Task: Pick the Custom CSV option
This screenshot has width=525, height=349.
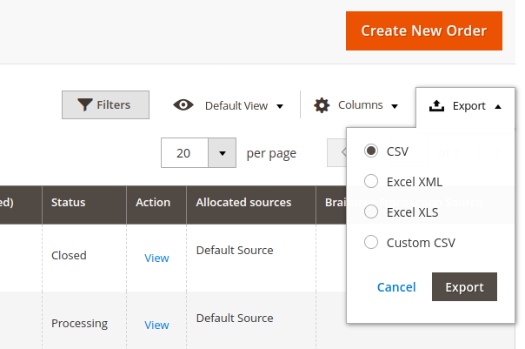Action: [371, 243]
